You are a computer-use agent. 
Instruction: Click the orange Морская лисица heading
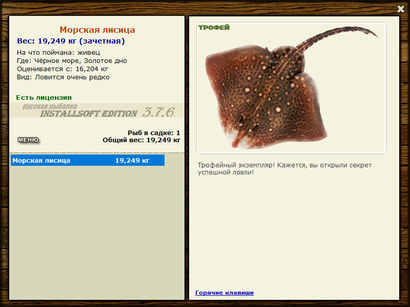(x=97, y=30)
